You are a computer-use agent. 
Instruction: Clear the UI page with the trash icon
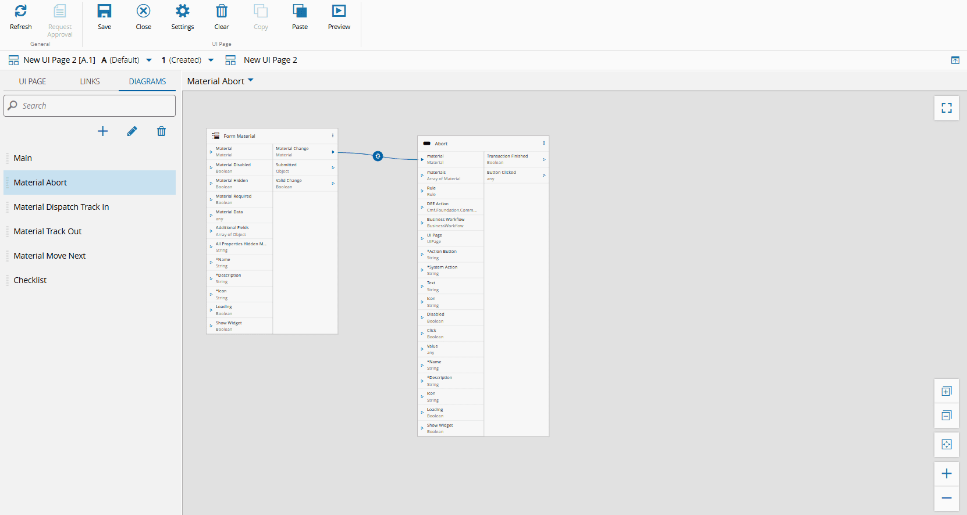(x=222, y=12)
